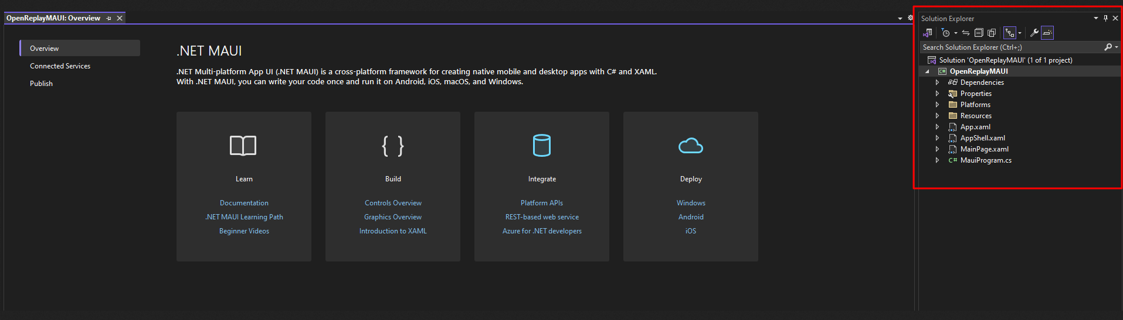Open .NET MAUI Learning Path link

point(244,217)
